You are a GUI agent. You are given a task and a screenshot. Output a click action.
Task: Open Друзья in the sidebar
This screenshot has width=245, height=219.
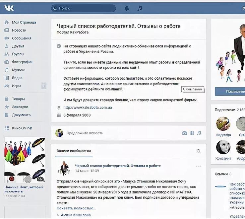18,46
